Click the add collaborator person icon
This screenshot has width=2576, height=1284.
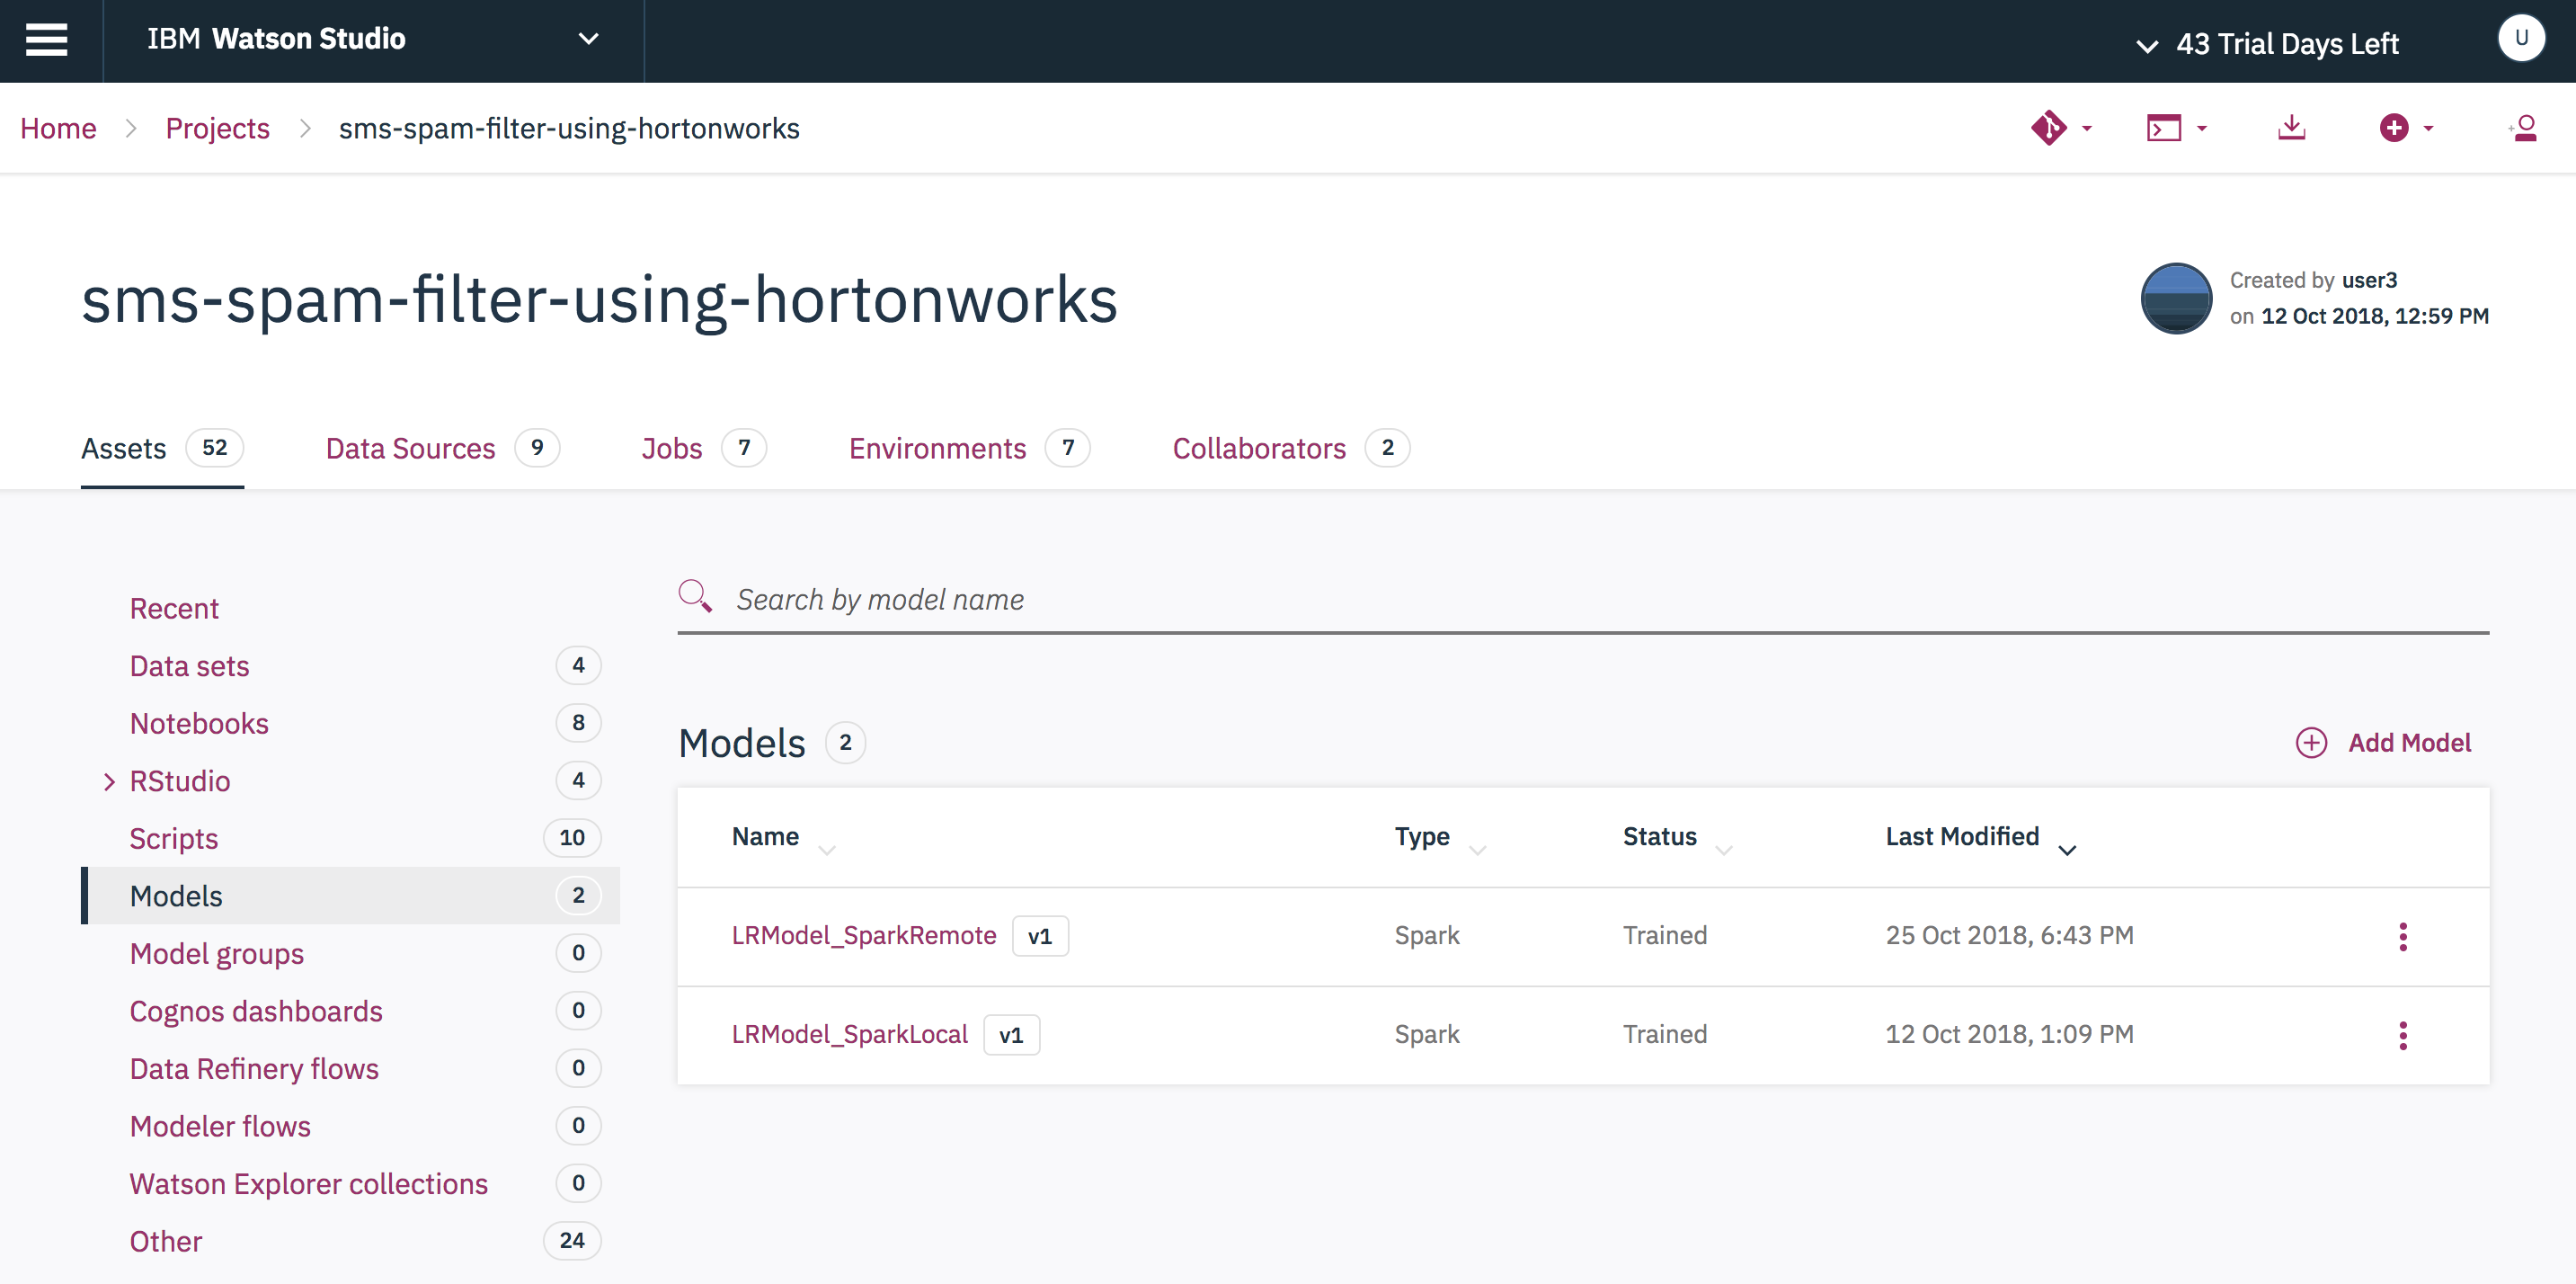click(x=2522, y=128)
